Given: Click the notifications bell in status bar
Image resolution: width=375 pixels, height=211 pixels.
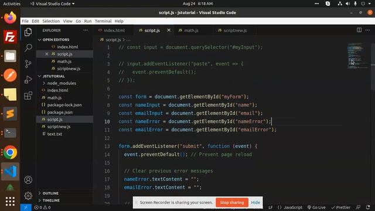Looking at the screenshot, I should 368,207.
